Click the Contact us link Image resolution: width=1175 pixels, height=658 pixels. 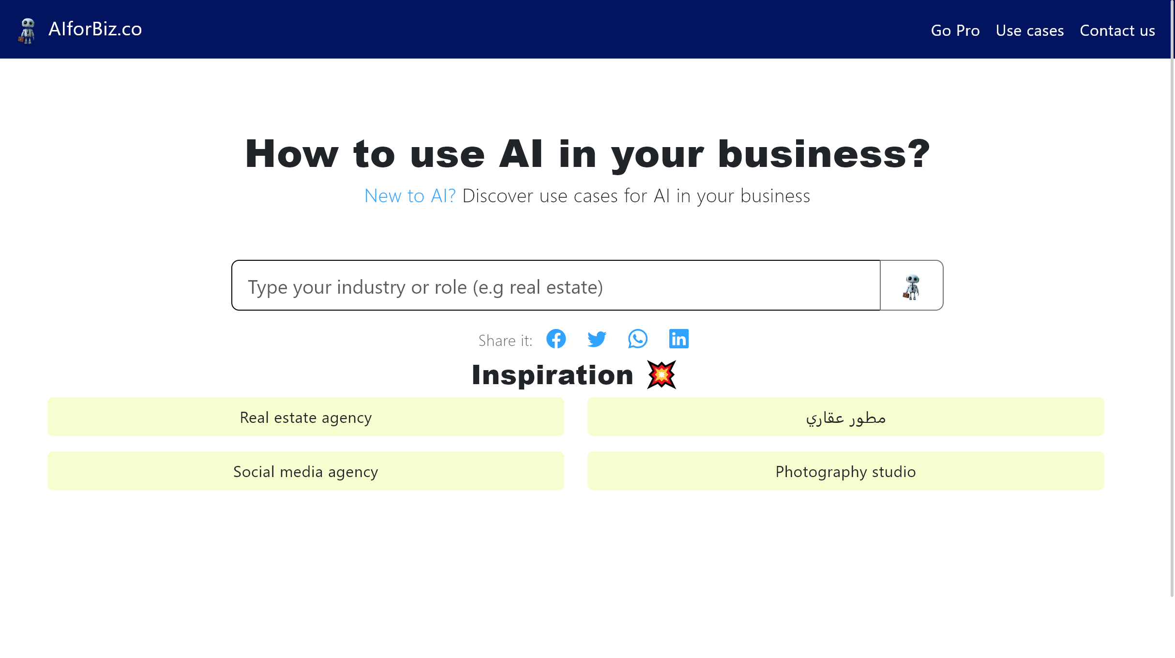click(x=1117, y=29)
